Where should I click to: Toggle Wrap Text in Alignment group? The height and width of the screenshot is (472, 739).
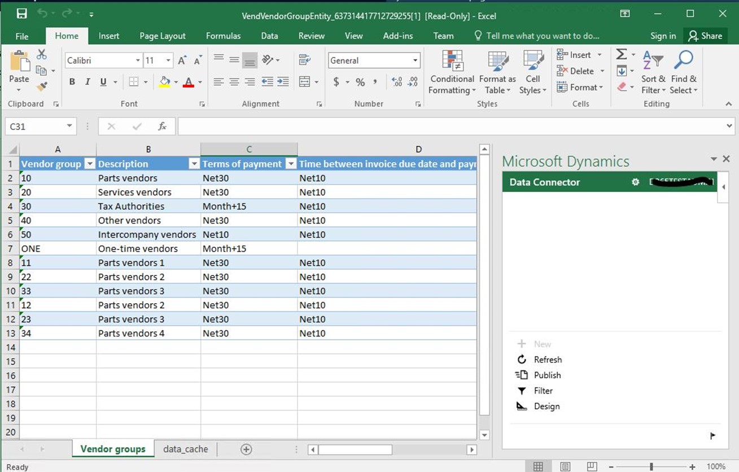pyautogui.click(x=305, y=60)
